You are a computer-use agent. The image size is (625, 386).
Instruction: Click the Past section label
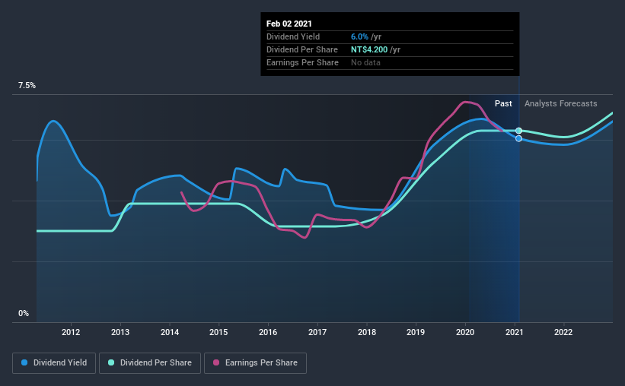pyautogui.click(x=503, y=103)
